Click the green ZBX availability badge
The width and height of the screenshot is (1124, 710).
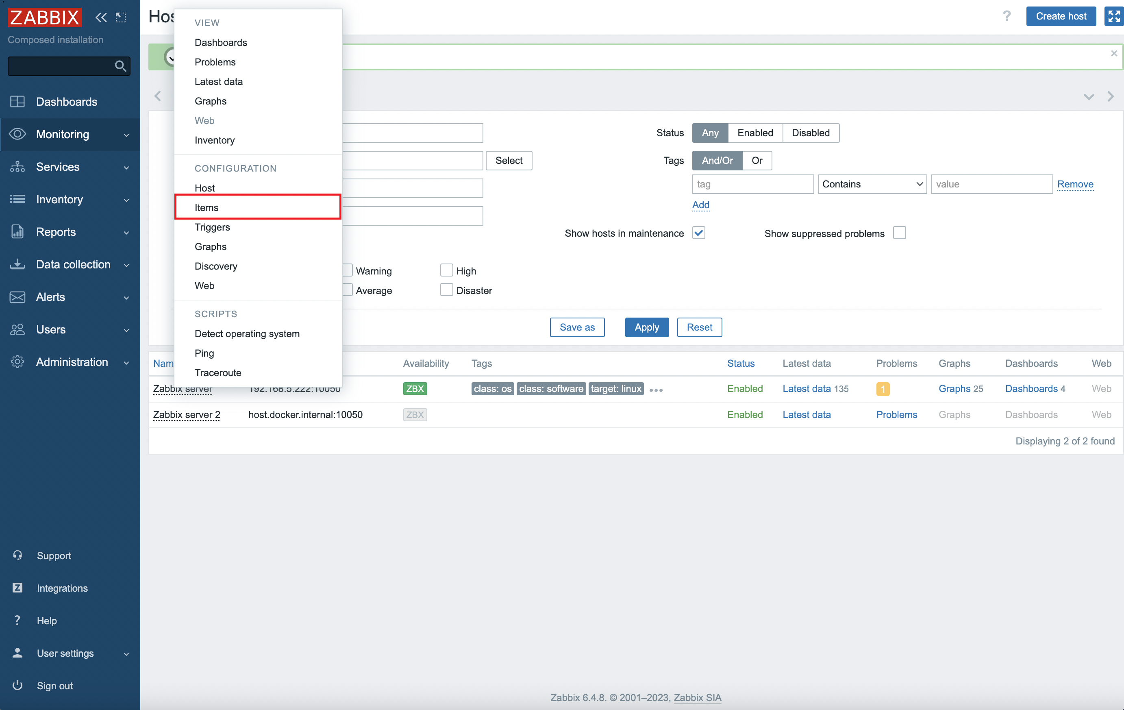point(415,388)
